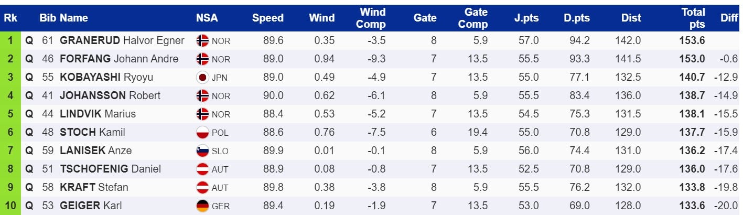Open KOBAYASHI Ryoyu athlete name
Viewport: 743px width, 215px height.
(x=106, y=78)
